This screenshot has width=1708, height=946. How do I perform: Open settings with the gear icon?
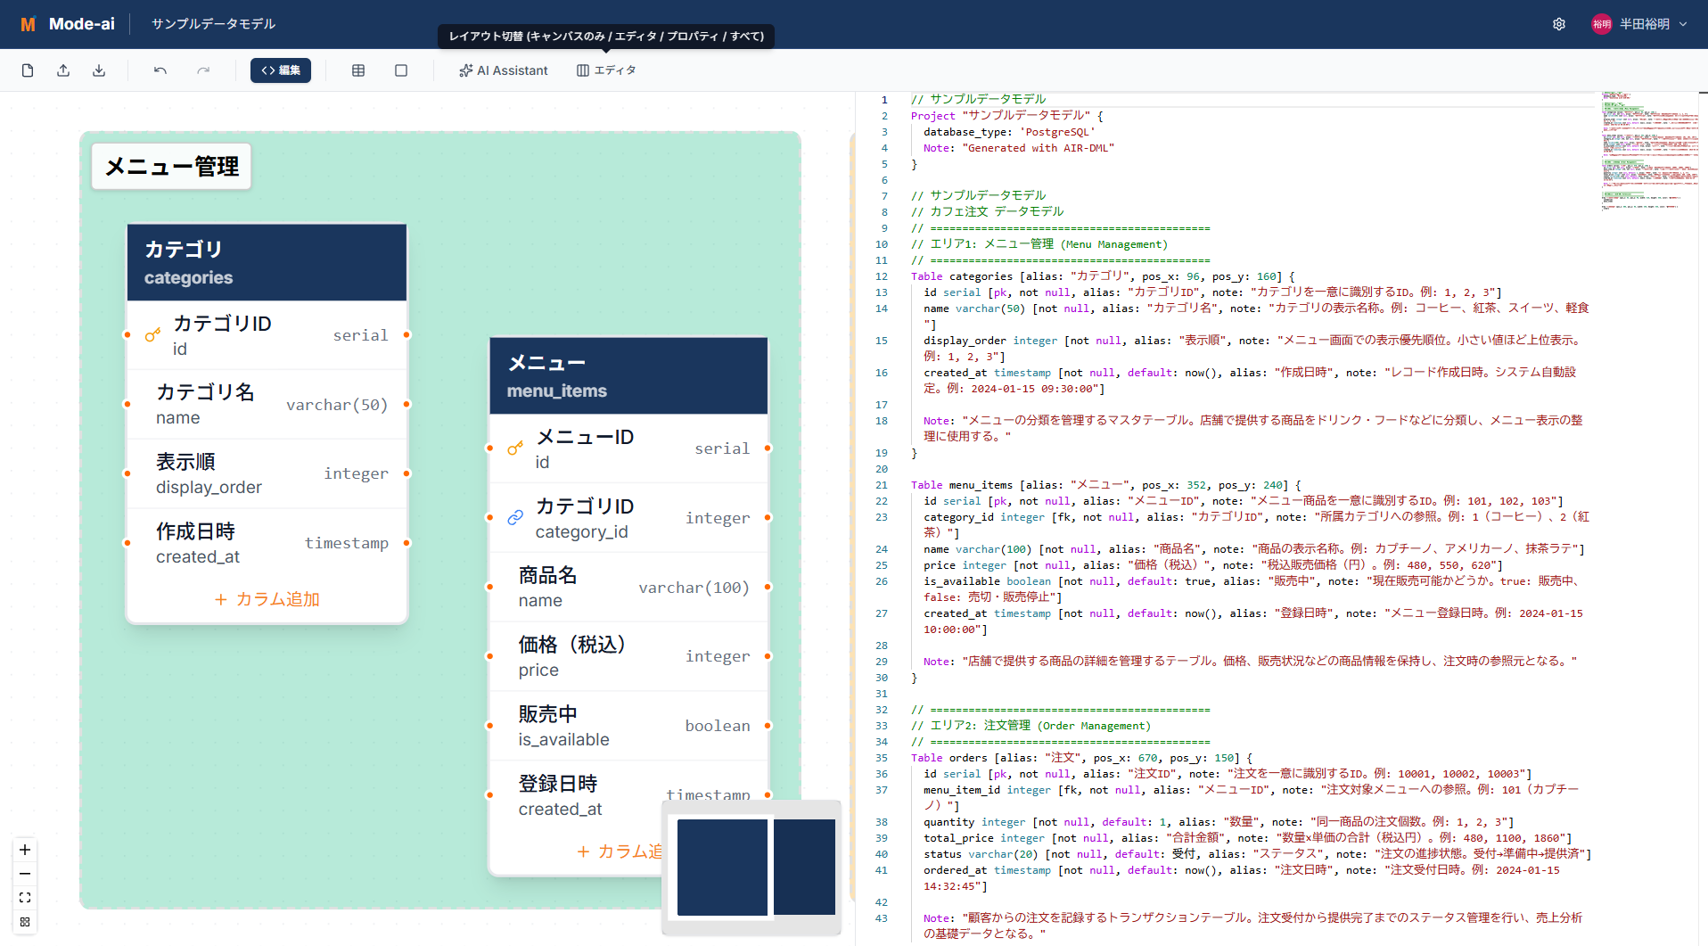pos(1559,24)
